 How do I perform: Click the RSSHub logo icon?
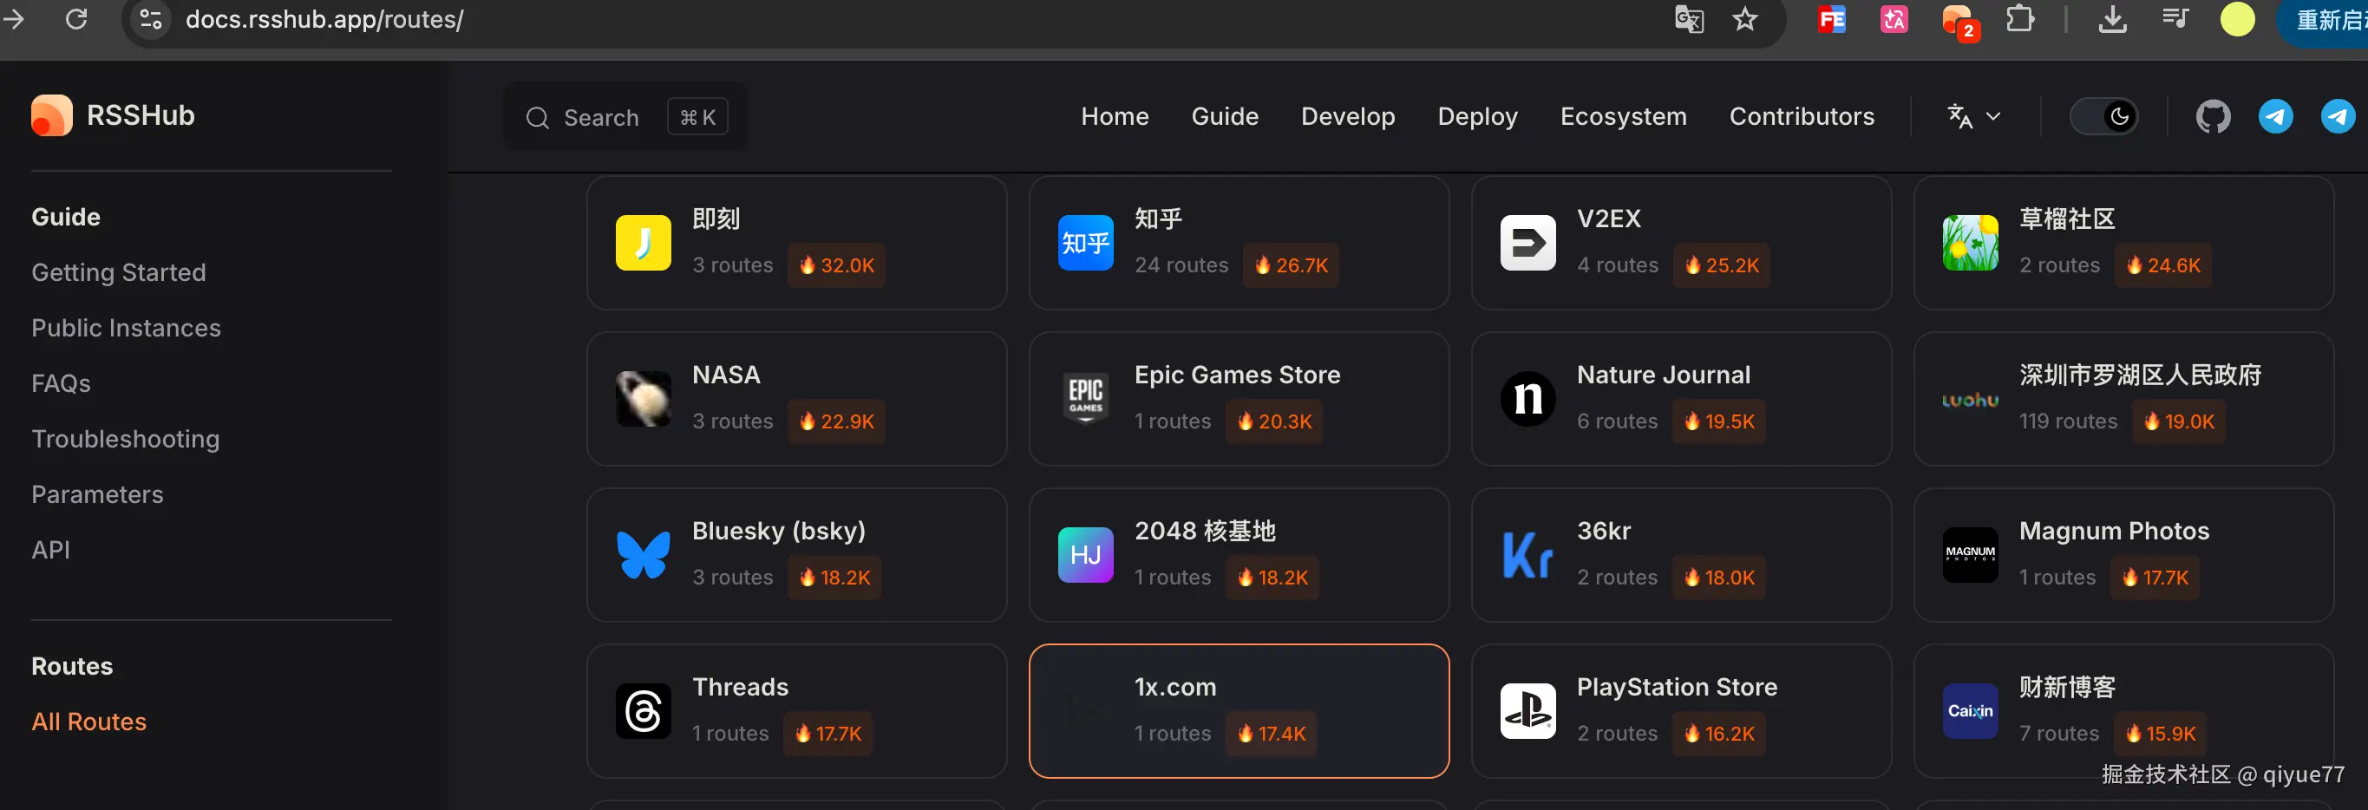(x=51, y=116)
